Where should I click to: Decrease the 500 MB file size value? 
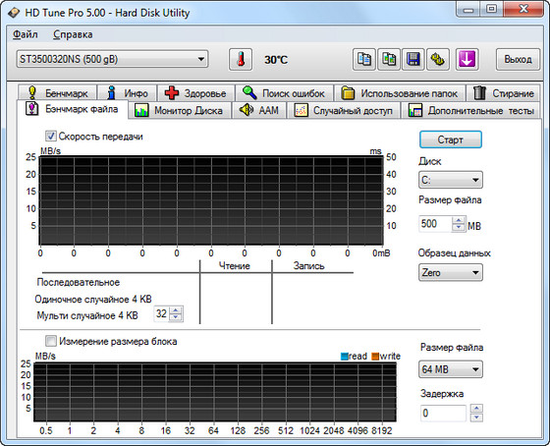[x=459, y=227]
